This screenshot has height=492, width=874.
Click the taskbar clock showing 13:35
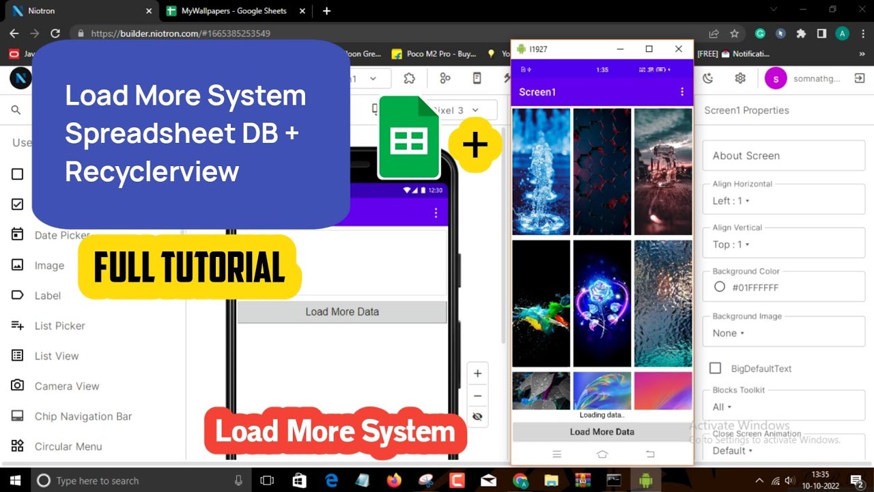point(820,480)
